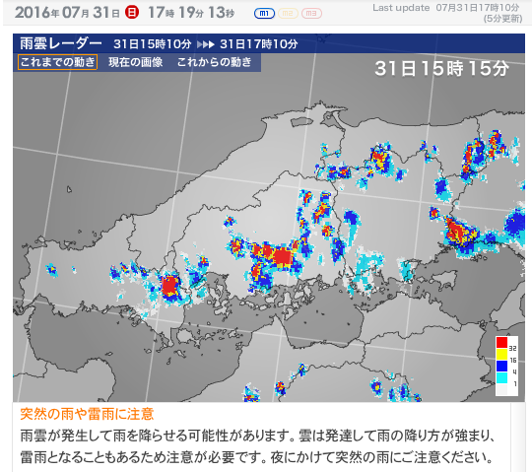Click the yellow 16 legend swatch
Screen dimensions: 532x472
pyautogui.click(x=501, y=355)
